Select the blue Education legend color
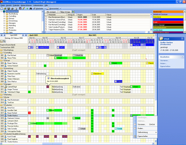 (x=168, y=20)
